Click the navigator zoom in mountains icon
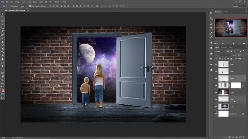Screen dimensions: 248x139 [x=244, y=43]
